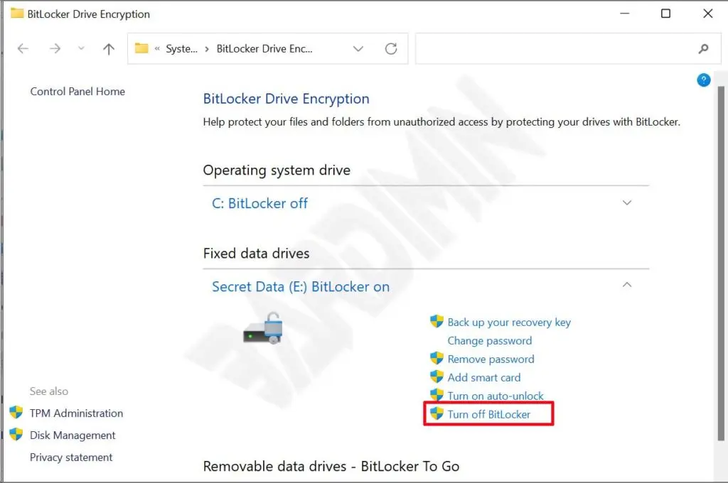Refresh the BitLocker page
728x483 pixels.
pyautogui.click(x=391, y=49)
